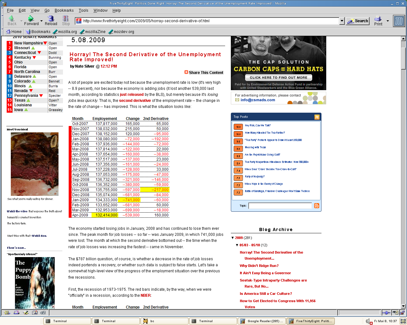
Task: Toggle the online/offline plug icon
Action: 386,313
